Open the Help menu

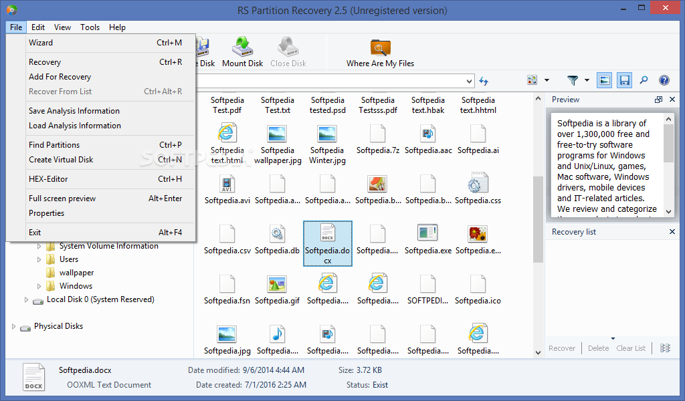point(117,27)
